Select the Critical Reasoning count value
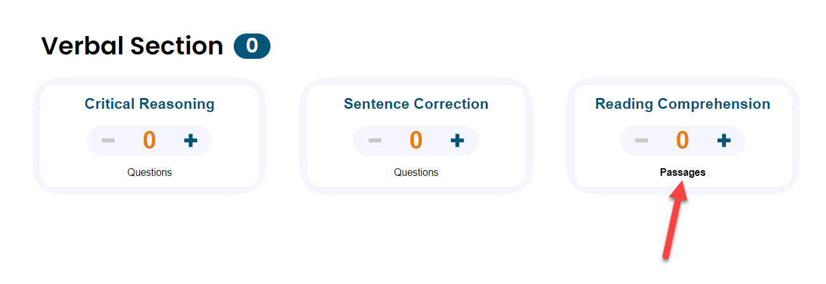 [x=149, y=140]
